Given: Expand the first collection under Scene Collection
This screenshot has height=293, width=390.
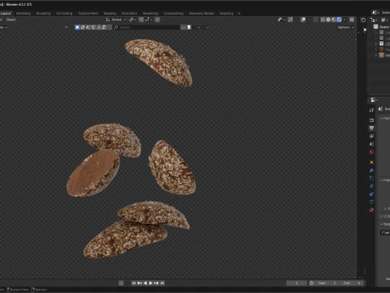Looking at the screenshot, I should (x=376, y=33).
